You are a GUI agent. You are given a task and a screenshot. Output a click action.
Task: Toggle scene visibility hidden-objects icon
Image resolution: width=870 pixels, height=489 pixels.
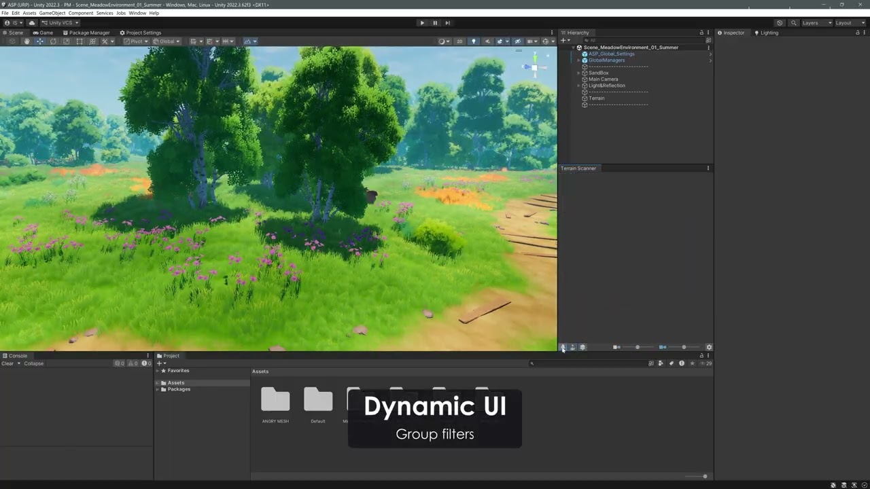[x=517, y=41]
